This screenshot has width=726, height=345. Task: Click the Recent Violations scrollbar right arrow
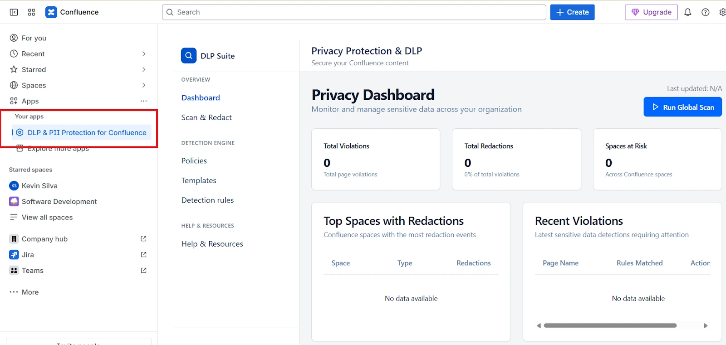(x=706, y=326)
